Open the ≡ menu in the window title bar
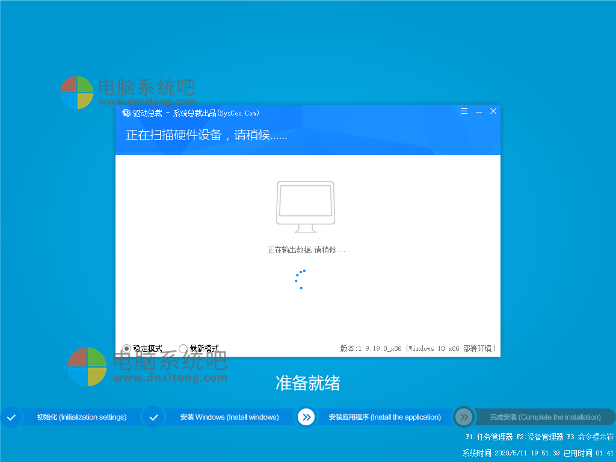Viewport: 616px width, 462px height. [464, 111]
